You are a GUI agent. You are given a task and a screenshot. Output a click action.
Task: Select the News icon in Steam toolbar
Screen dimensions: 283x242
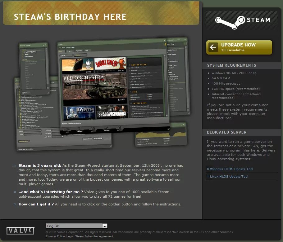coord(67,130)
